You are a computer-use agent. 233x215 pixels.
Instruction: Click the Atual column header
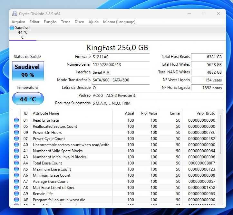(x=124, y=113)
